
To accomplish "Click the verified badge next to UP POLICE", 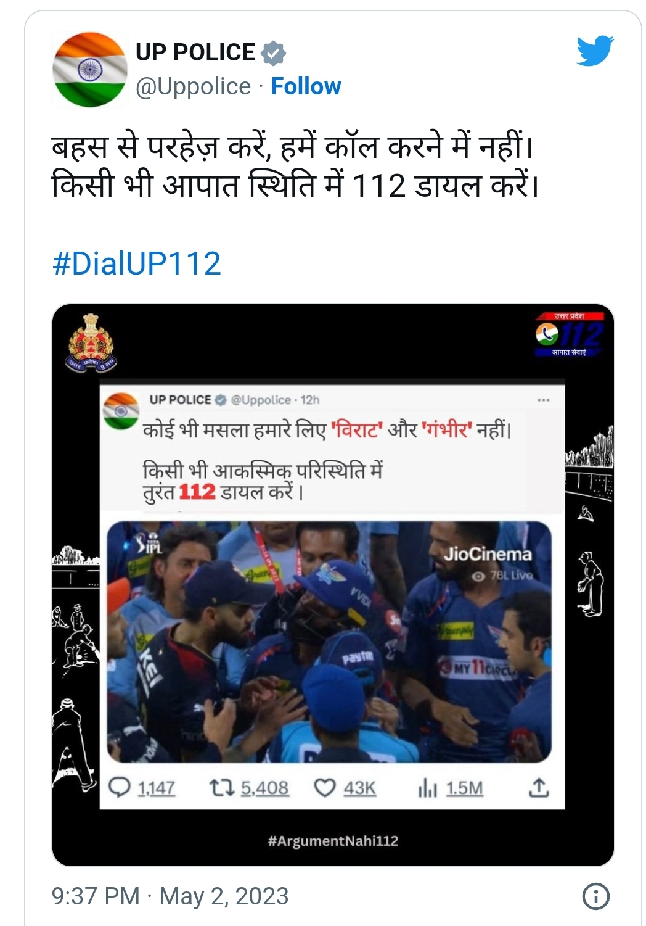I will [x=273, y=53].
